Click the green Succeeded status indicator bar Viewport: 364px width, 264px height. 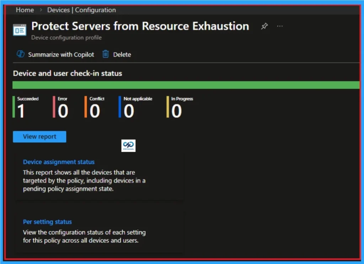(14, 106)
